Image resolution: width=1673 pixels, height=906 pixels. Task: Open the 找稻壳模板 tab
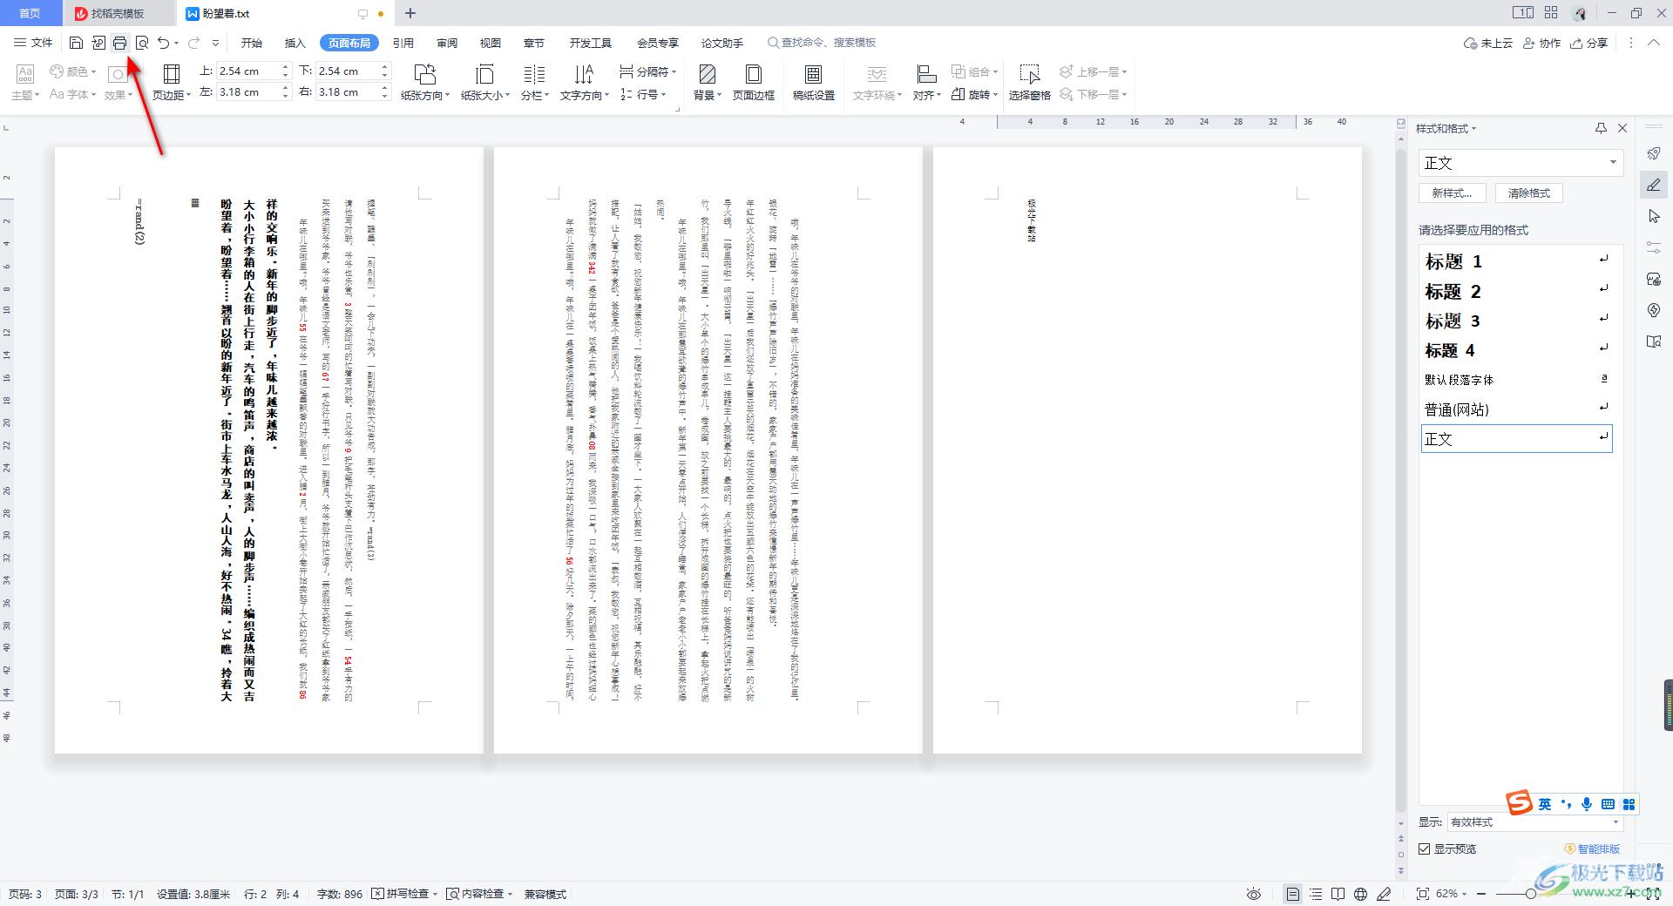click(x=118, y=13)
